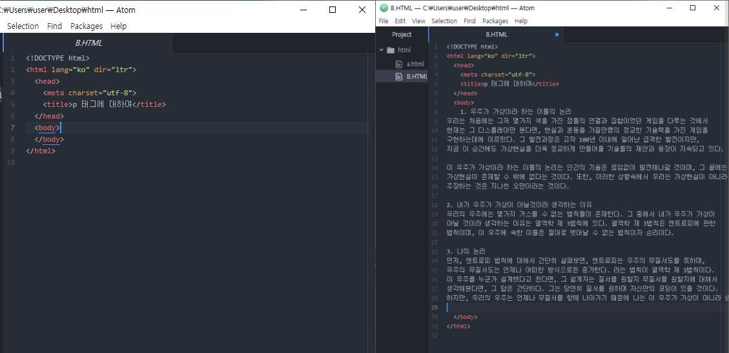Screen dimensions: 729x353
Task: Maximize the left Atom window
Action: 333,10
